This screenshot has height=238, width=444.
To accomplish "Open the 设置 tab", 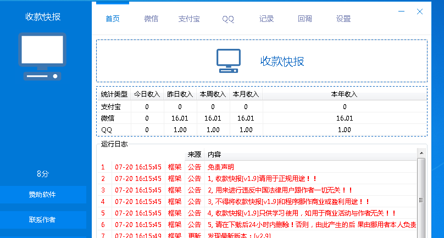I will click(x=343, y=19).
